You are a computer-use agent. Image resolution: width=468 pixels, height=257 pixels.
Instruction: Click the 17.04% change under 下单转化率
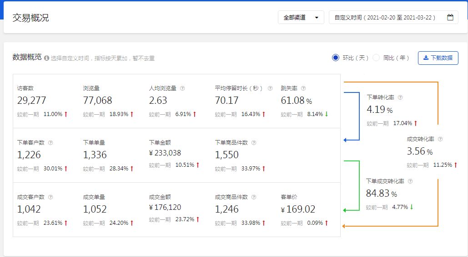405,123
